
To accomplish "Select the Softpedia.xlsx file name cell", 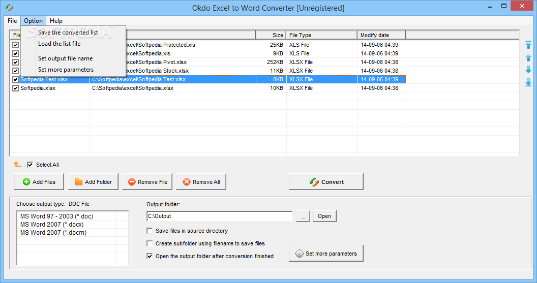I will tap(38, 88).
